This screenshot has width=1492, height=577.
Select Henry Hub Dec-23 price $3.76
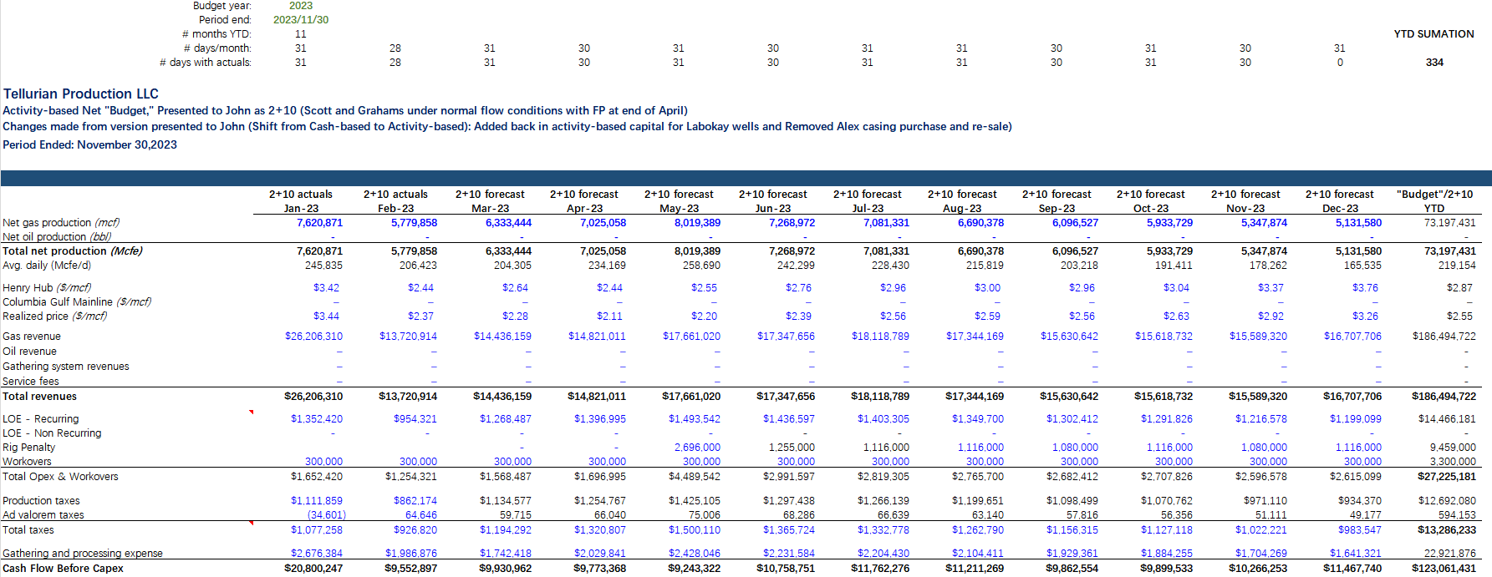[1365, 288]
